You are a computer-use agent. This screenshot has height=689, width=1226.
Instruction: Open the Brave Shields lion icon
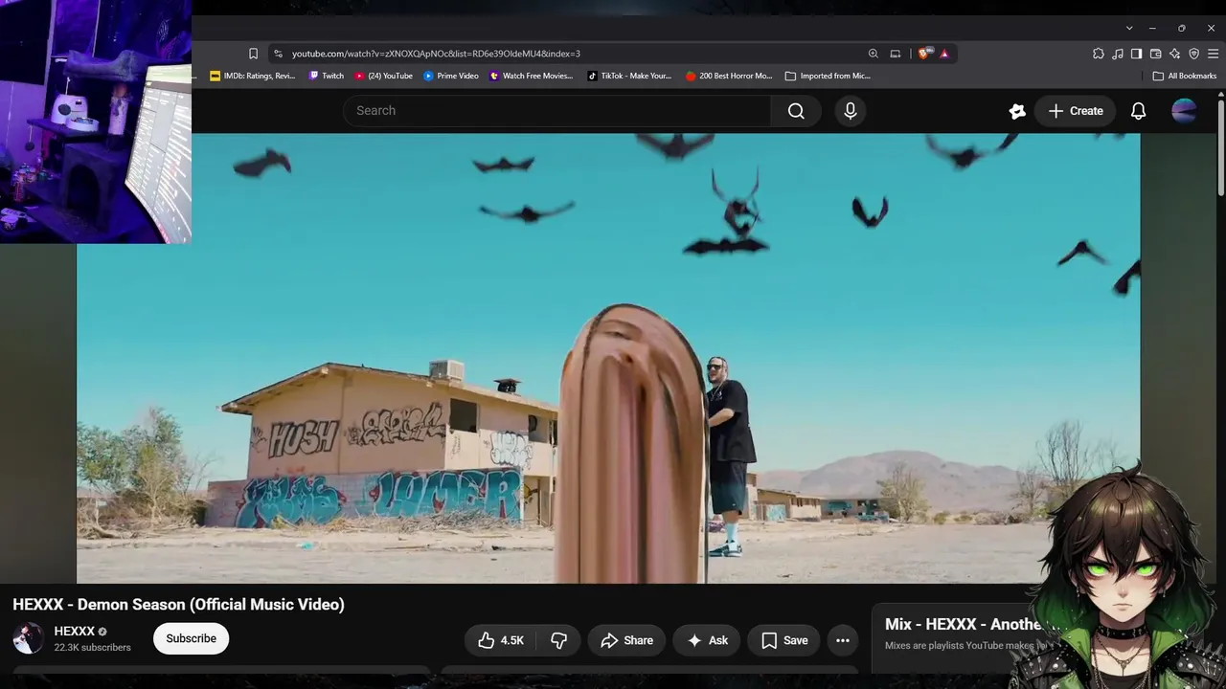tap(923, 54)
